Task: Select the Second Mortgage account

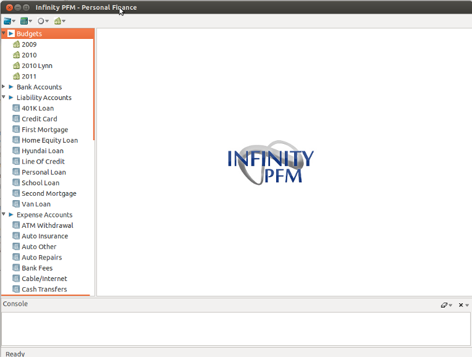Action: (x=49, y=193)
